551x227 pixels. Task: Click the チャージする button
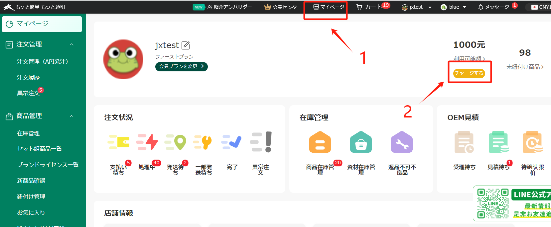[469, 73]
